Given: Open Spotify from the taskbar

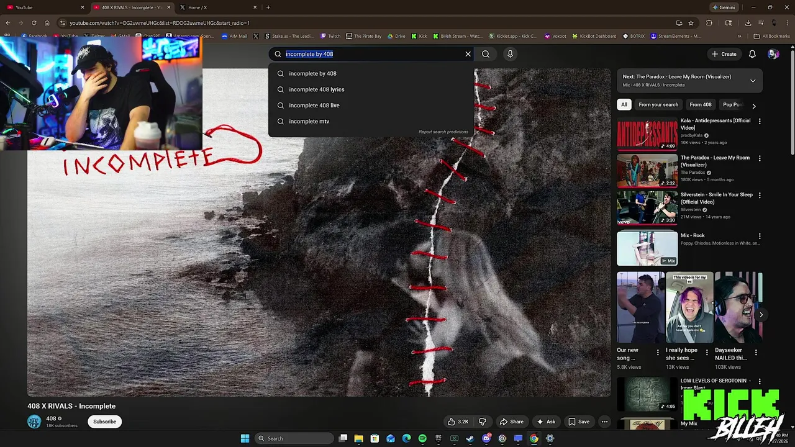Looking at the screenshot, I should click(x=422, y=438).
